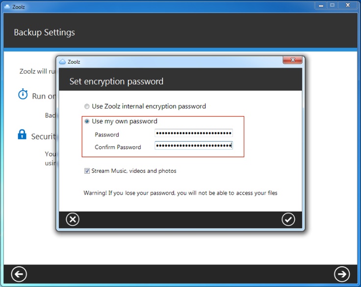Click the Set encryption password heading
361x287 pixels.
[116, 81]
